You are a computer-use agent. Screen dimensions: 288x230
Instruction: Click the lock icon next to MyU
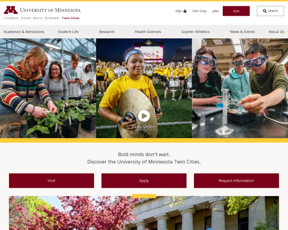coord(185,11)
